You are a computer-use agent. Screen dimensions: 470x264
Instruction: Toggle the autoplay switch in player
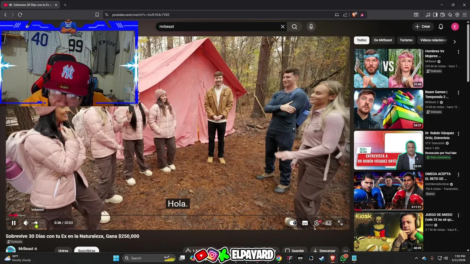click(x=293, y=223)
